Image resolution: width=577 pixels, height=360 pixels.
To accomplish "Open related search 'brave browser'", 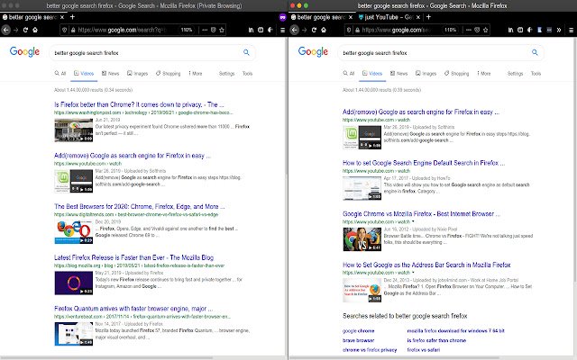I will pos(359,340).
